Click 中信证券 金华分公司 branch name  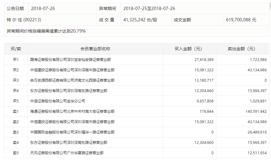(x=58, y=101)
